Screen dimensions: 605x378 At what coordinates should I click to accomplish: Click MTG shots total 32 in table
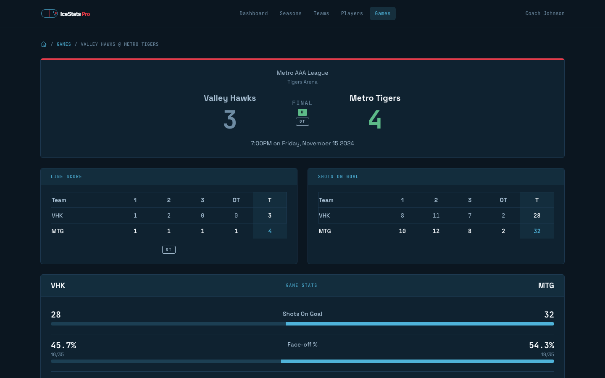point(537,231)
